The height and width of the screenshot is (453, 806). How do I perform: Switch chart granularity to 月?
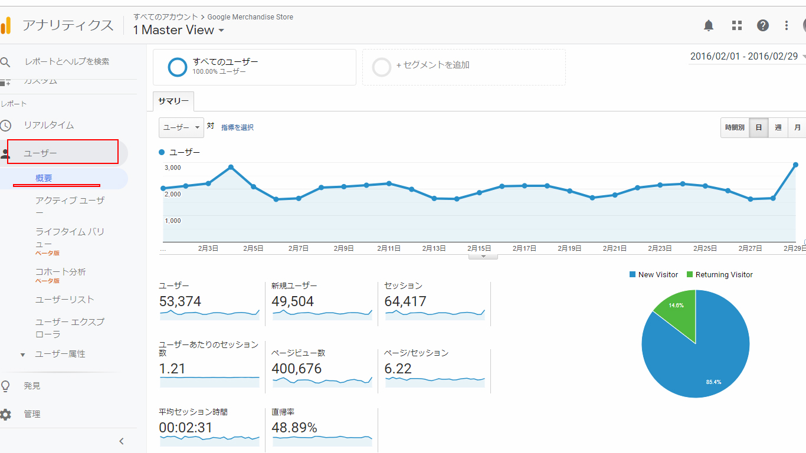(797, 127)
